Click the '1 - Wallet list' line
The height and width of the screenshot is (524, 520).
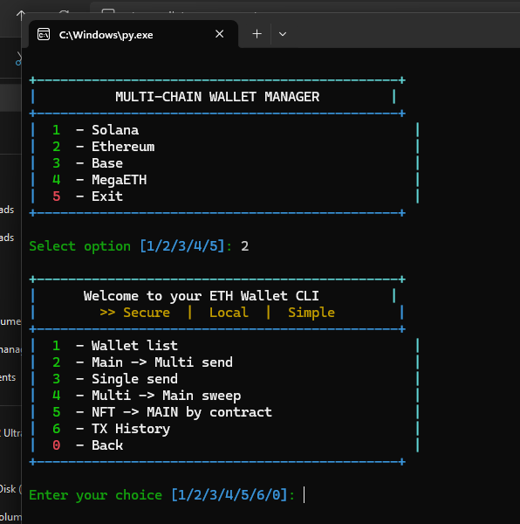115,346
